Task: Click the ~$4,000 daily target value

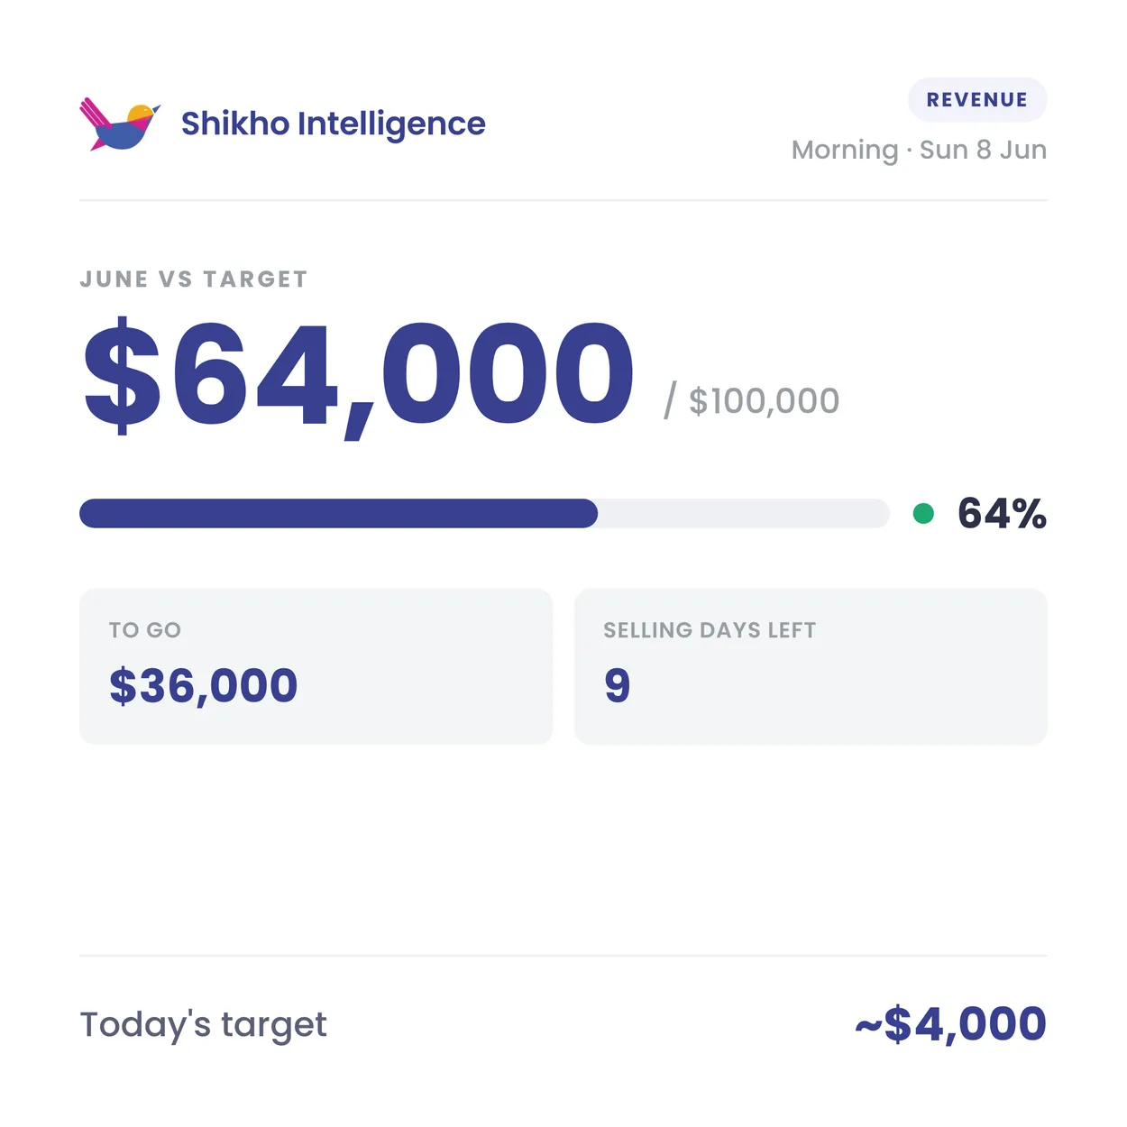Action: coord(950,1024)
